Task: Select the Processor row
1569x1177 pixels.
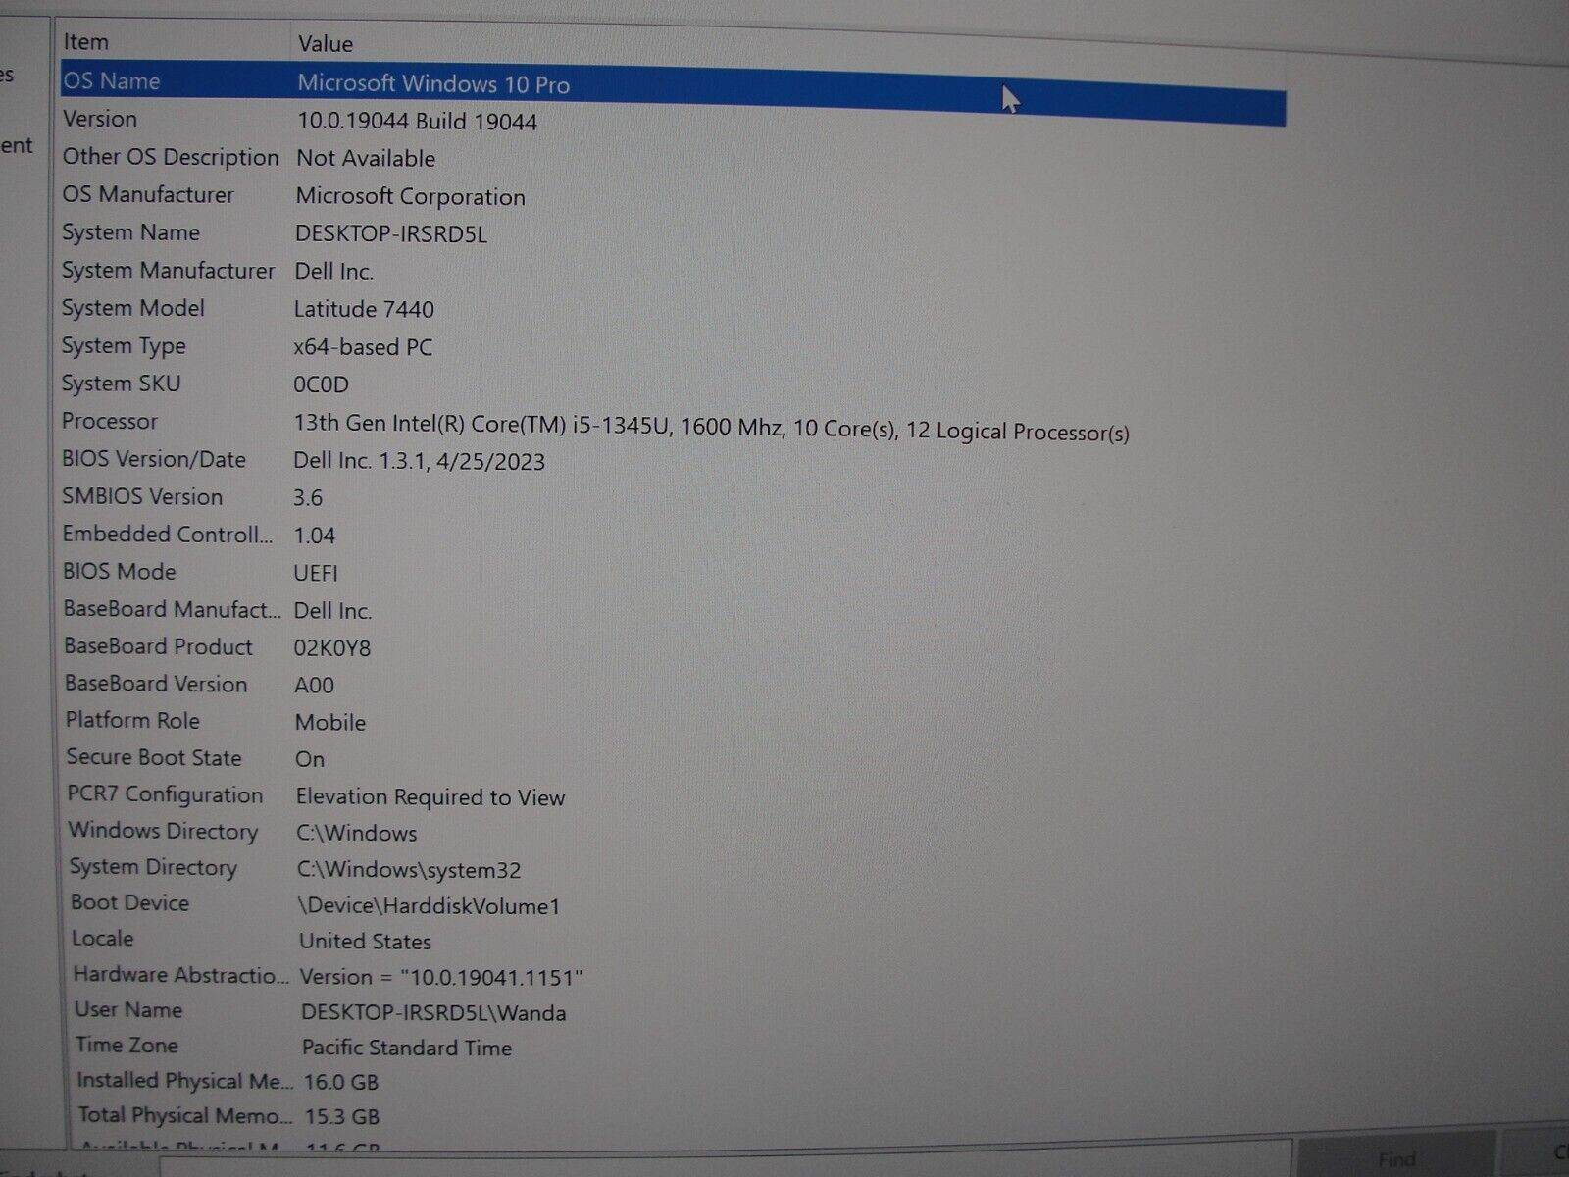Action: (x=110, y=422)
